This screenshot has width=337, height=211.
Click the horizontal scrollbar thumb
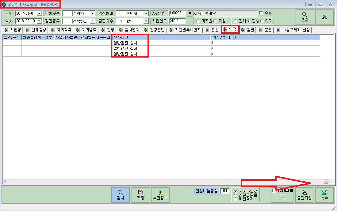(326, 181)
